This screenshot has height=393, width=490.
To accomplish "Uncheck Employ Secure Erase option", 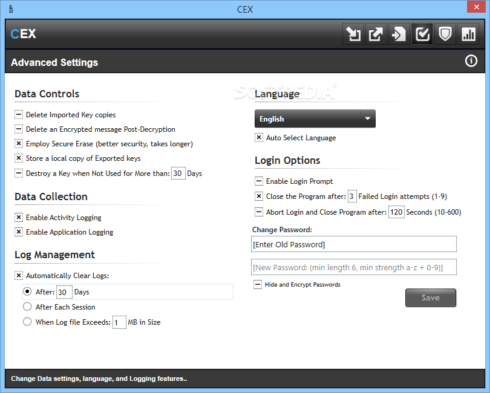I will tap(19, 144).
